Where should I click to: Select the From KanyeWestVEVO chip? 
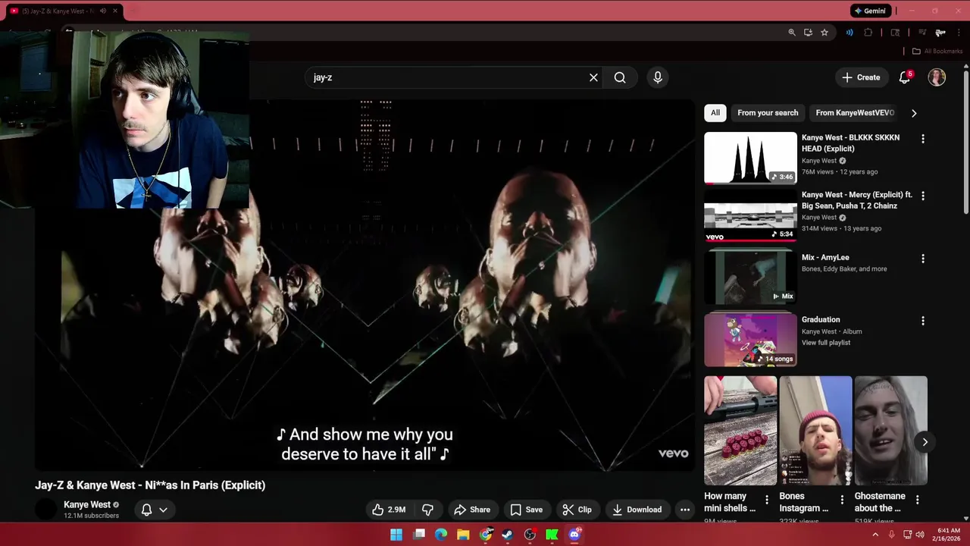click(x=855, y=113)
